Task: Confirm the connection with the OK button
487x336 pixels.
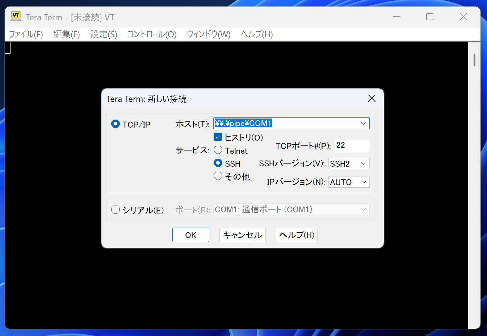Action: tap(190, 235)
